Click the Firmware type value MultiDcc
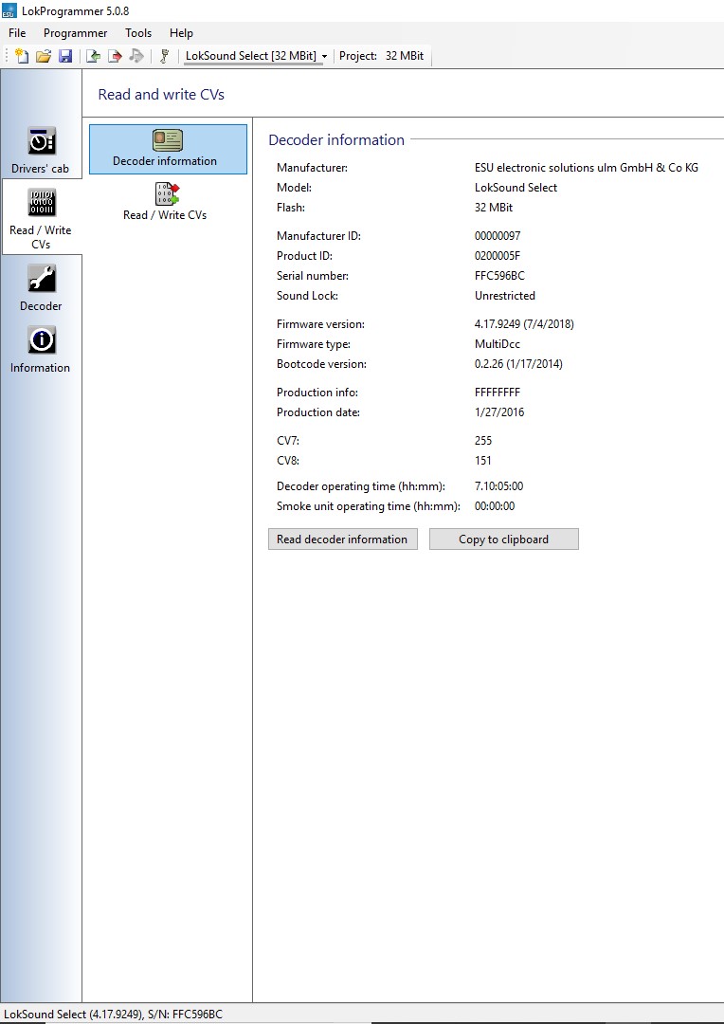724x1024 pixels. pos(498,343)
